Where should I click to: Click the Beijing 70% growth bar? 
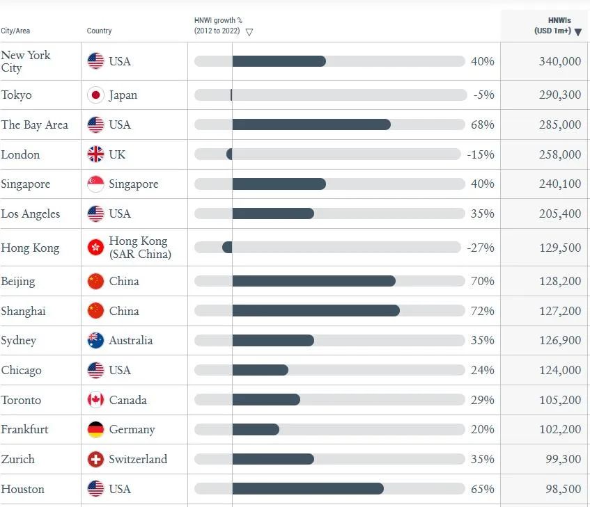[x=329, y=281]
